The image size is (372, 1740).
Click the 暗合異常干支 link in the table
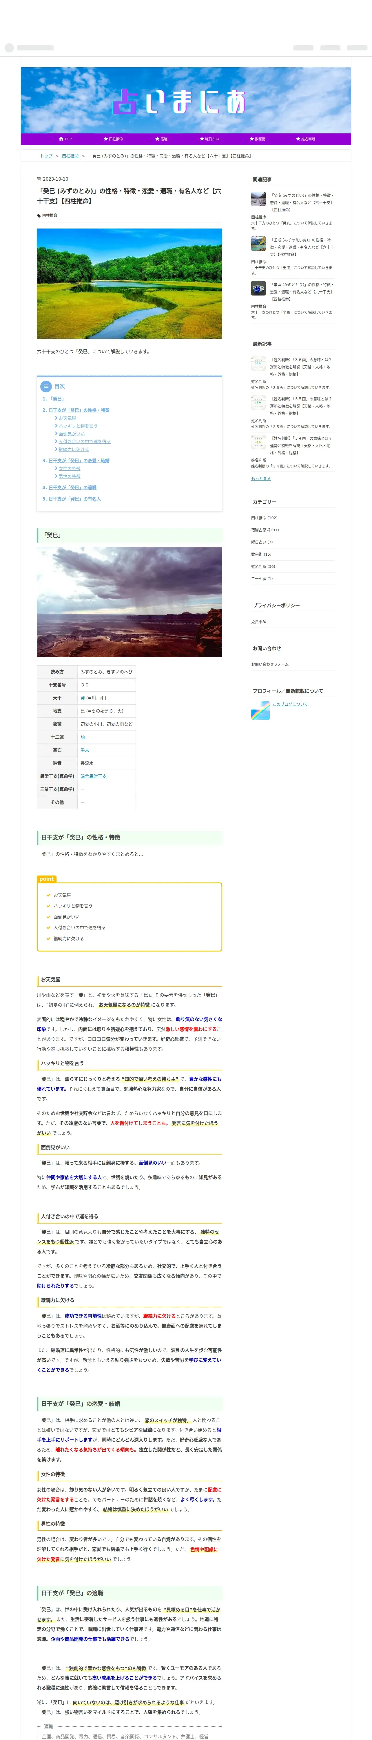point(93,776)
